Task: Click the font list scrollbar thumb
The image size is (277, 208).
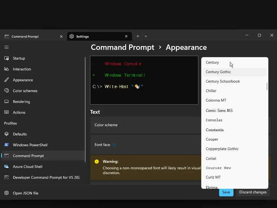Action: 267,86
